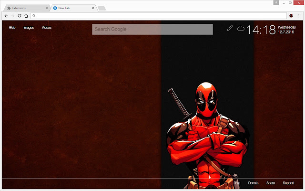
Task: Click the Share link in footer
Action: 271,183
